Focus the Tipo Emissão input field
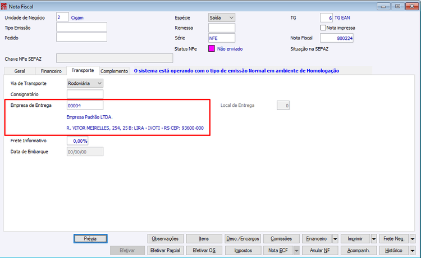Screen dimensions: 421x258 pos(81,27)
